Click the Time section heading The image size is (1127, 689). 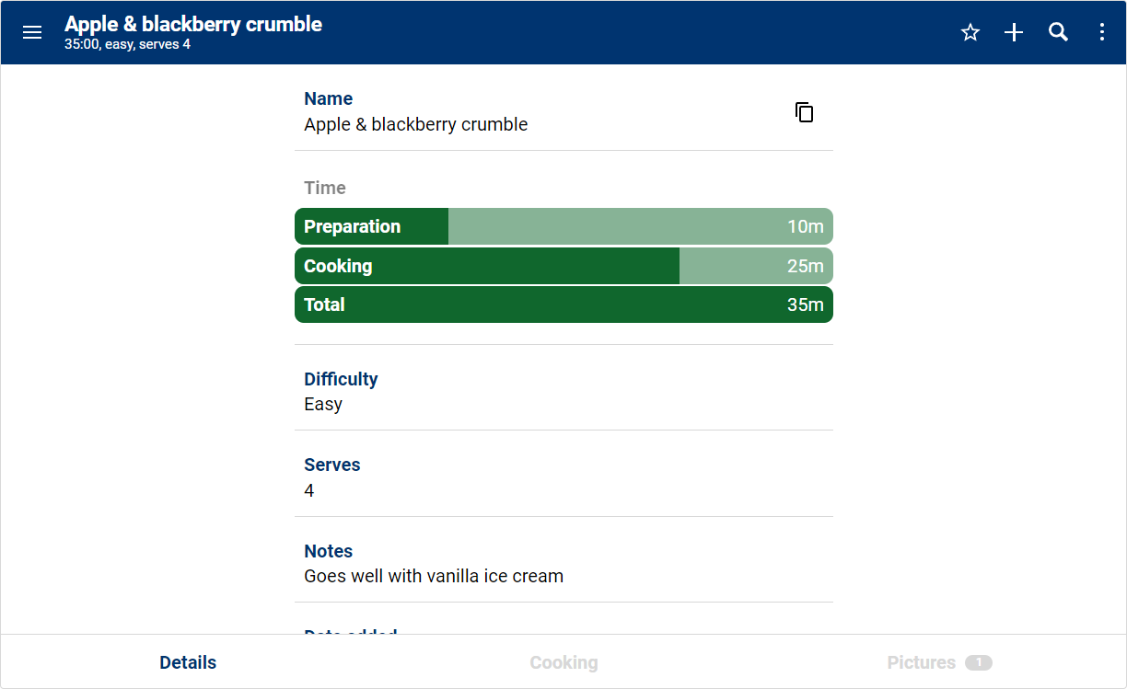325,188
